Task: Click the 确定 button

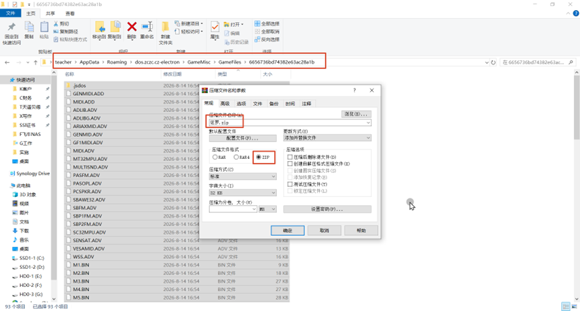Action: pyautogui.click(x=288, y=231)
